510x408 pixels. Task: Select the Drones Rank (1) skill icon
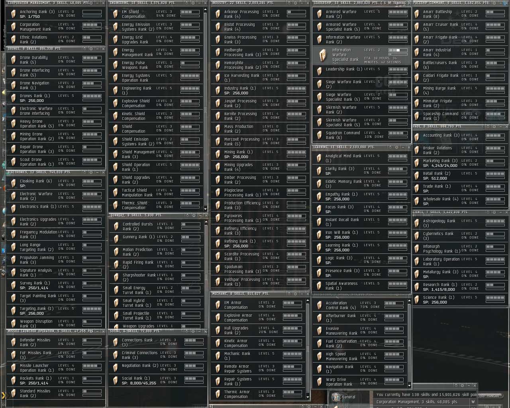click(x=13, y=98)
